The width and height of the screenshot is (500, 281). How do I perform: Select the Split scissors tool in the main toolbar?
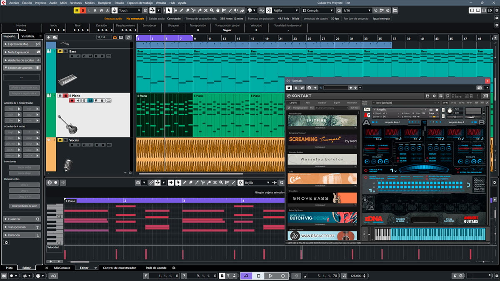pos(193,10)
